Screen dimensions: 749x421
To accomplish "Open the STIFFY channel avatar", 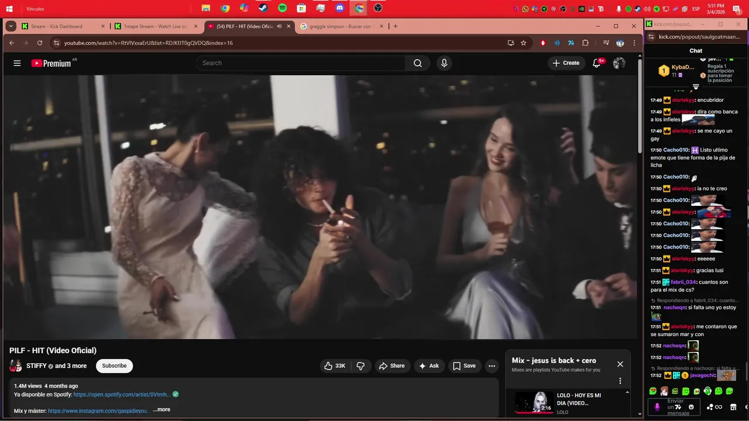I will pyautogui.click(x=16, y=366).
